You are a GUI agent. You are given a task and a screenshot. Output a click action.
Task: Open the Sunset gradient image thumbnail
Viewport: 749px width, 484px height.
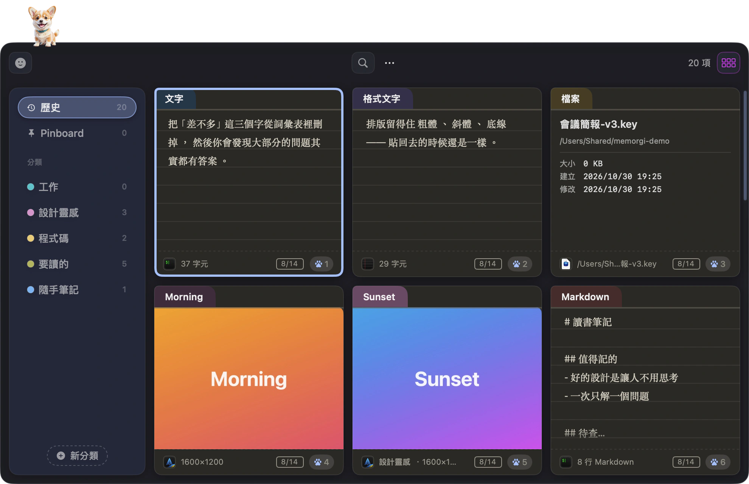point(447,379)
